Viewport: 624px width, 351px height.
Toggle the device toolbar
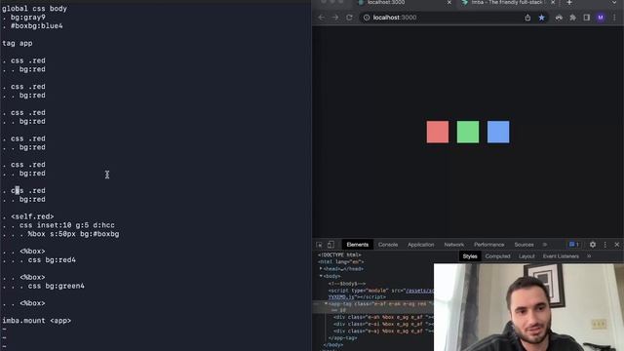tap(331, 245)
